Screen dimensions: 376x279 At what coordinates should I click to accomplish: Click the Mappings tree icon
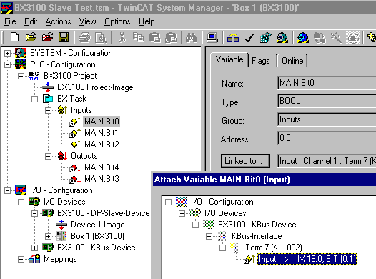[34, 259]
